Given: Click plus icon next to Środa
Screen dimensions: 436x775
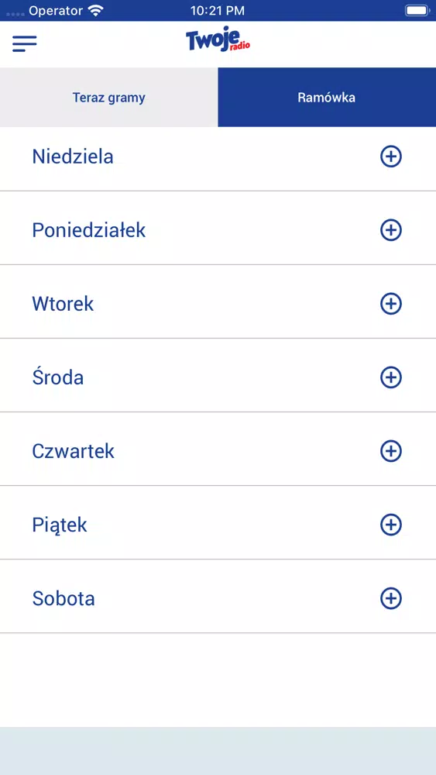Looking at the screenshot, I should pyautogui.click(x=390, y=377).
